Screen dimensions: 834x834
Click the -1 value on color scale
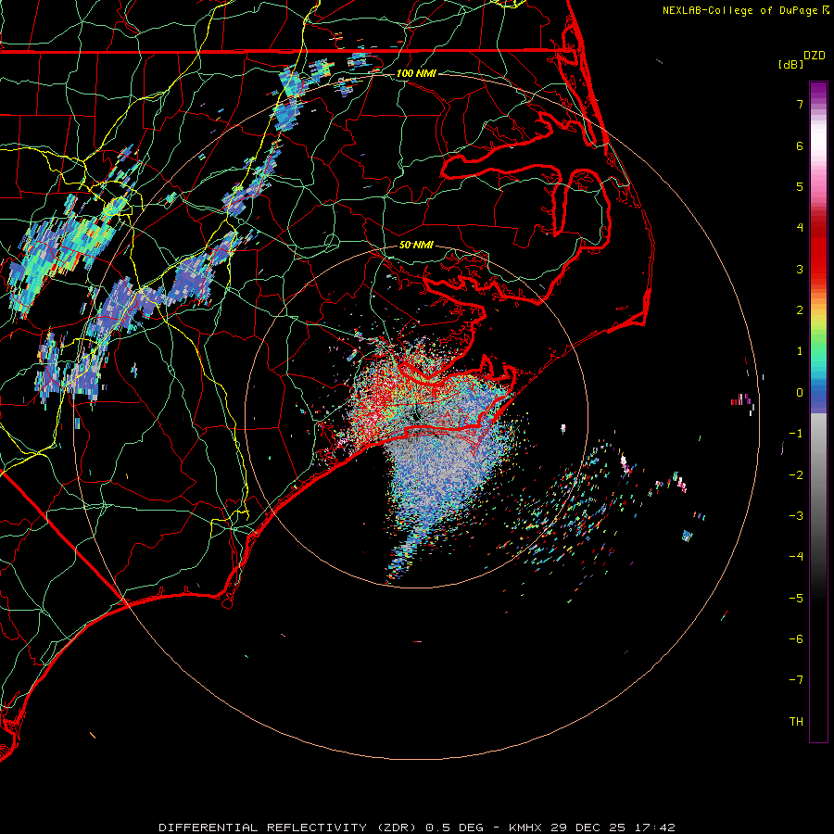(796, 434)
